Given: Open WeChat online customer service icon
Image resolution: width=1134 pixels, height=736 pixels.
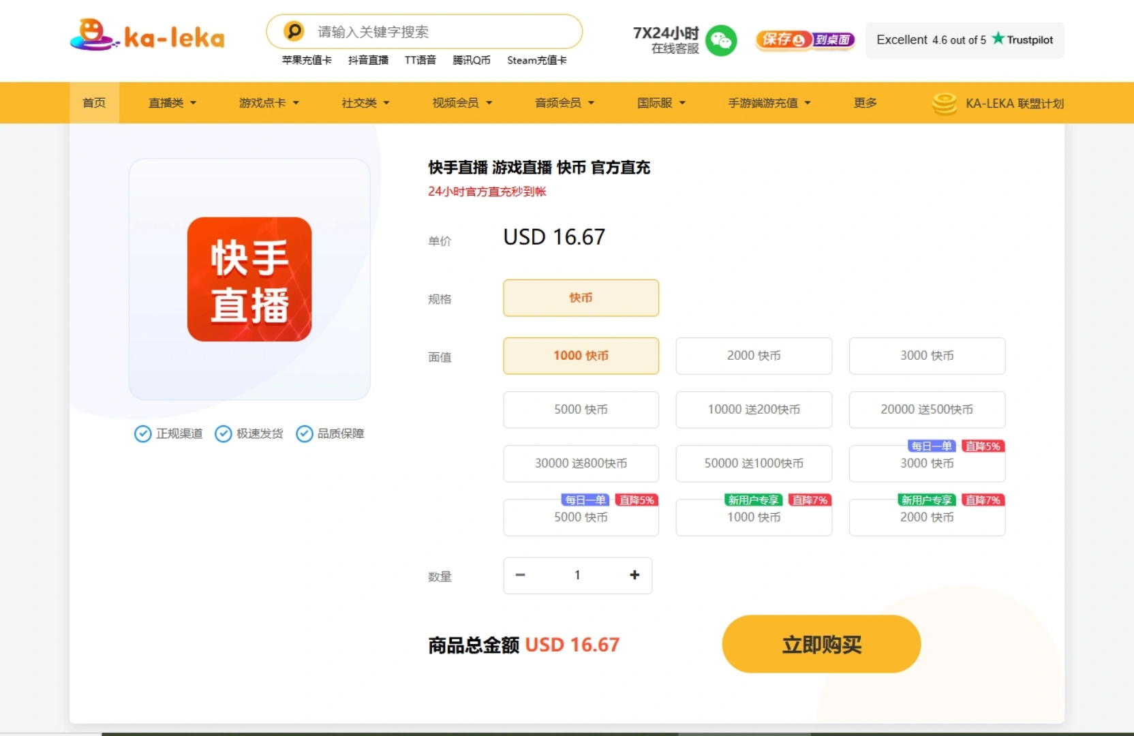Looking at the screenshot, I should tap(721, 40).
